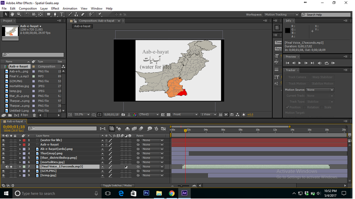Click the Search Help input field
355x199 pixels.
326,15
